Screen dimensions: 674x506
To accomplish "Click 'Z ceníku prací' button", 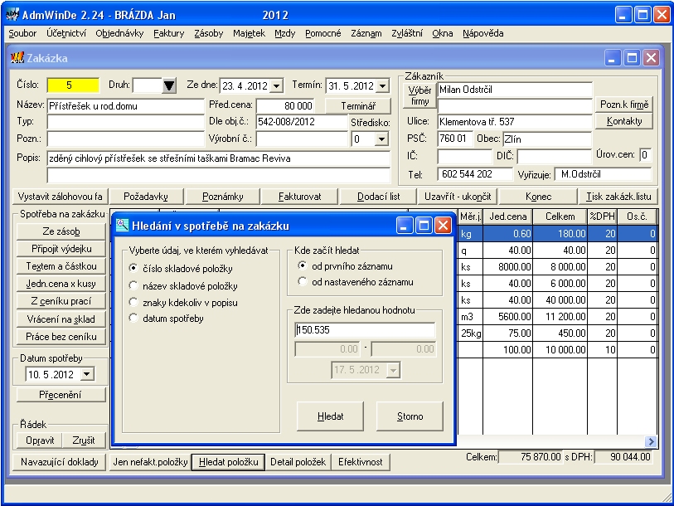I will [61, 301].
